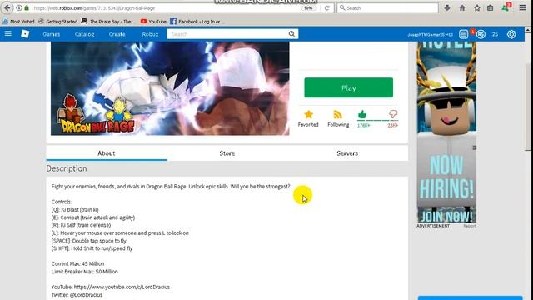Open the Now Hiring hotel advertisement
This screenshot has height=300, width=533.
click(446, 132)
